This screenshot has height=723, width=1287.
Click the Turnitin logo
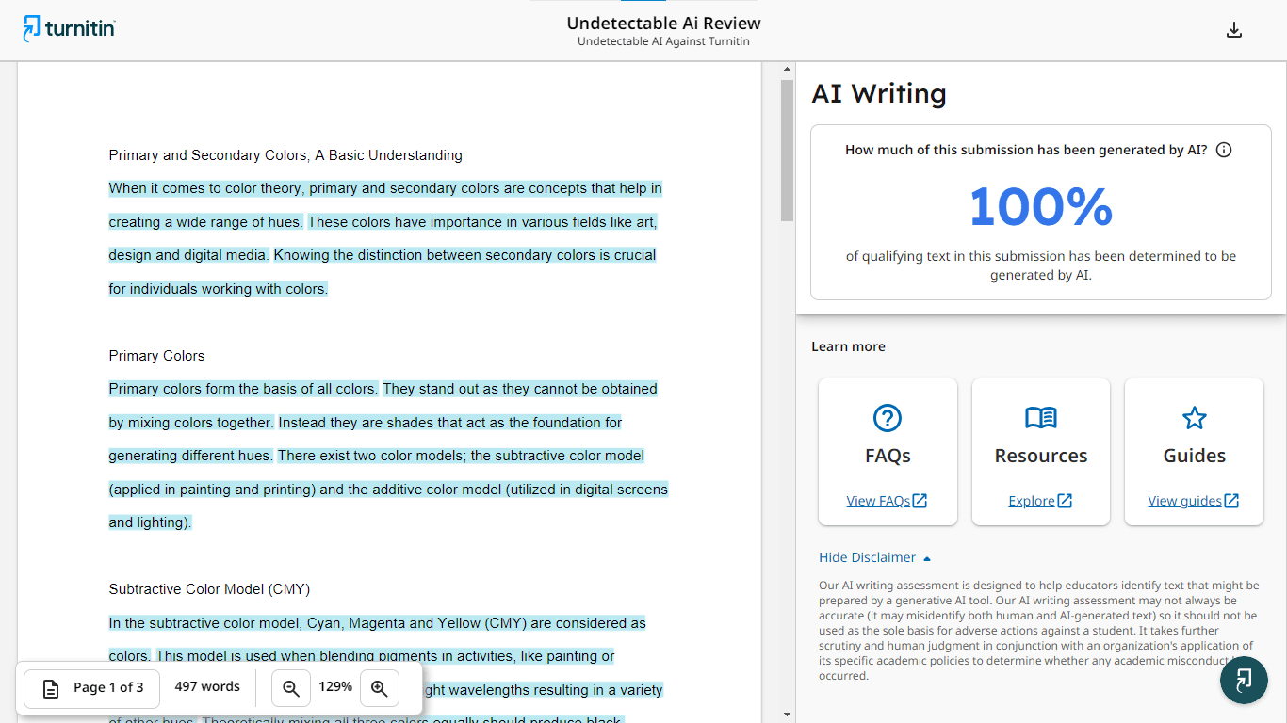69,29
